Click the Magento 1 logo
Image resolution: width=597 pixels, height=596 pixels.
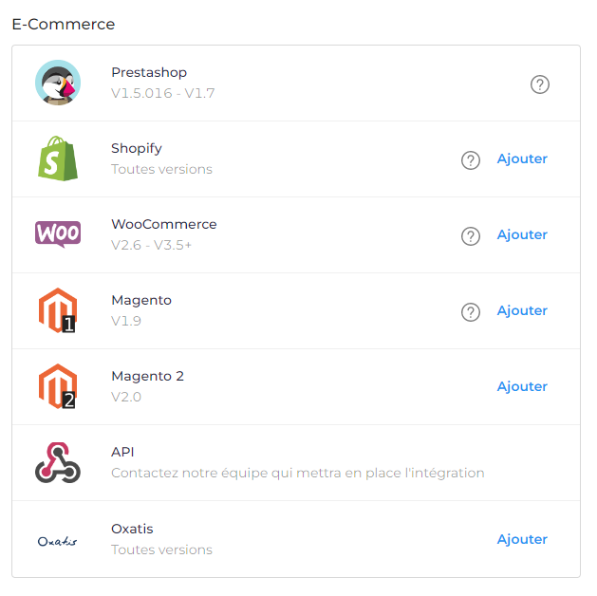58,310
